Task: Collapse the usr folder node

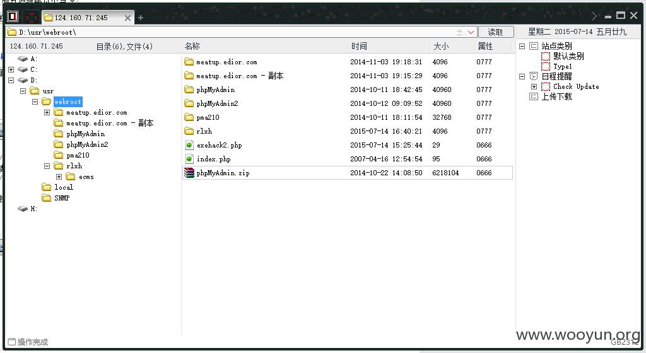Action: point(23,91)
